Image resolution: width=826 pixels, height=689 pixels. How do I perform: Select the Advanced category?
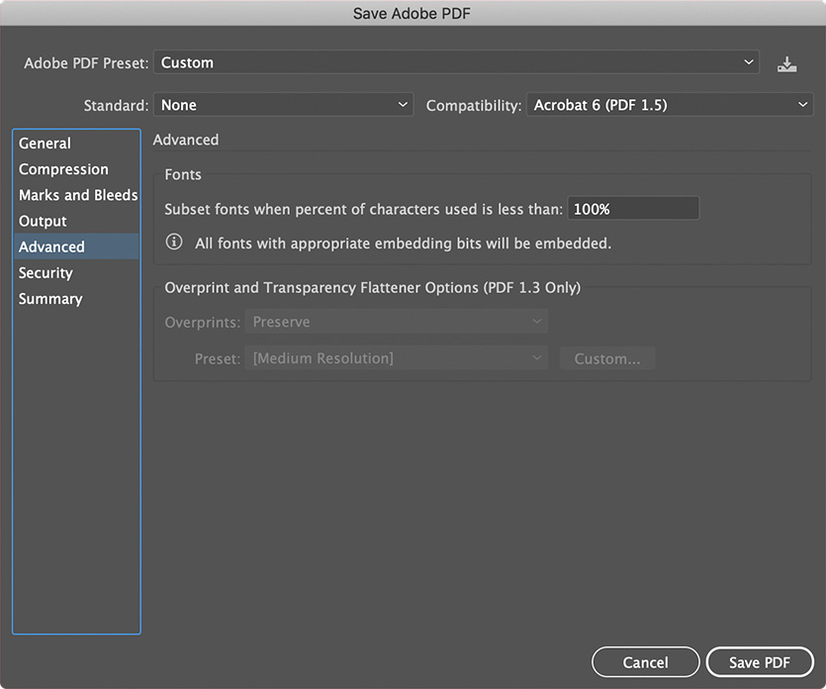76,246
